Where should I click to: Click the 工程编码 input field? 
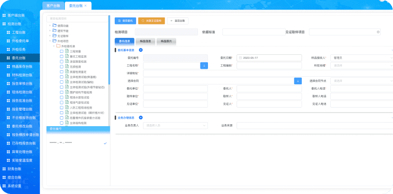269,66
